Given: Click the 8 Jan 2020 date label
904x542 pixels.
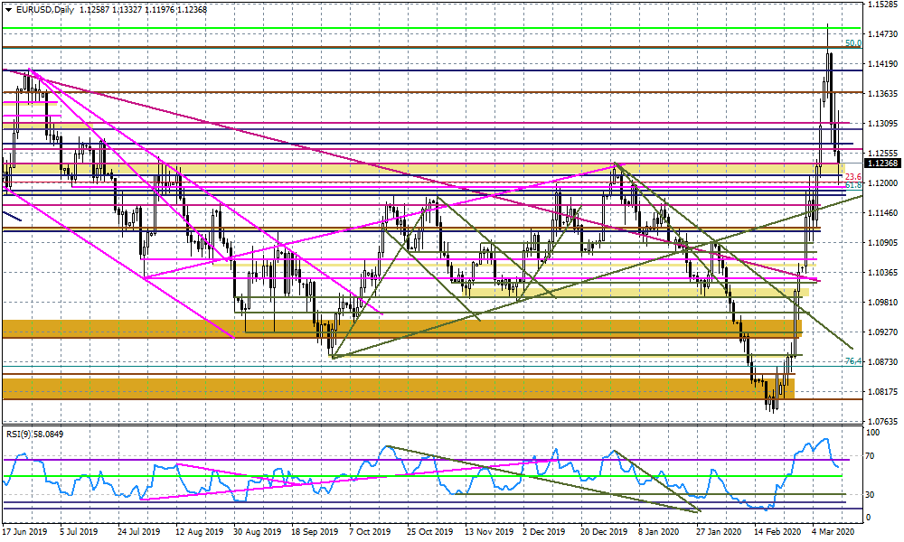Looking at the screenshot, I should 658,532.
